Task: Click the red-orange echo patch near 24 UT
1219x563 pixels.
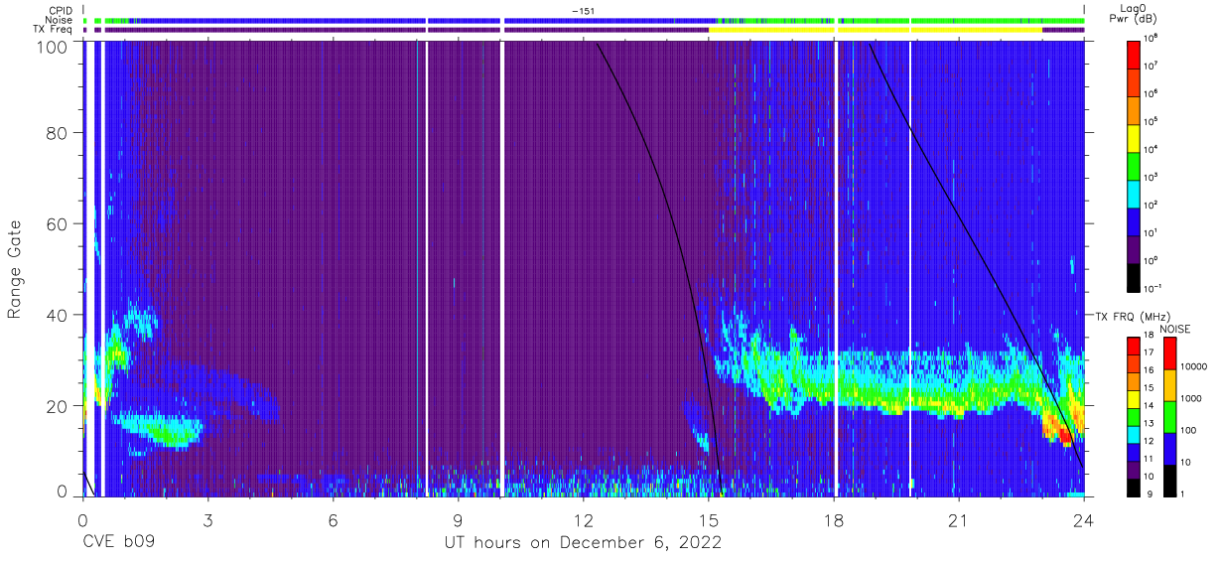Action: [1061, 433]
